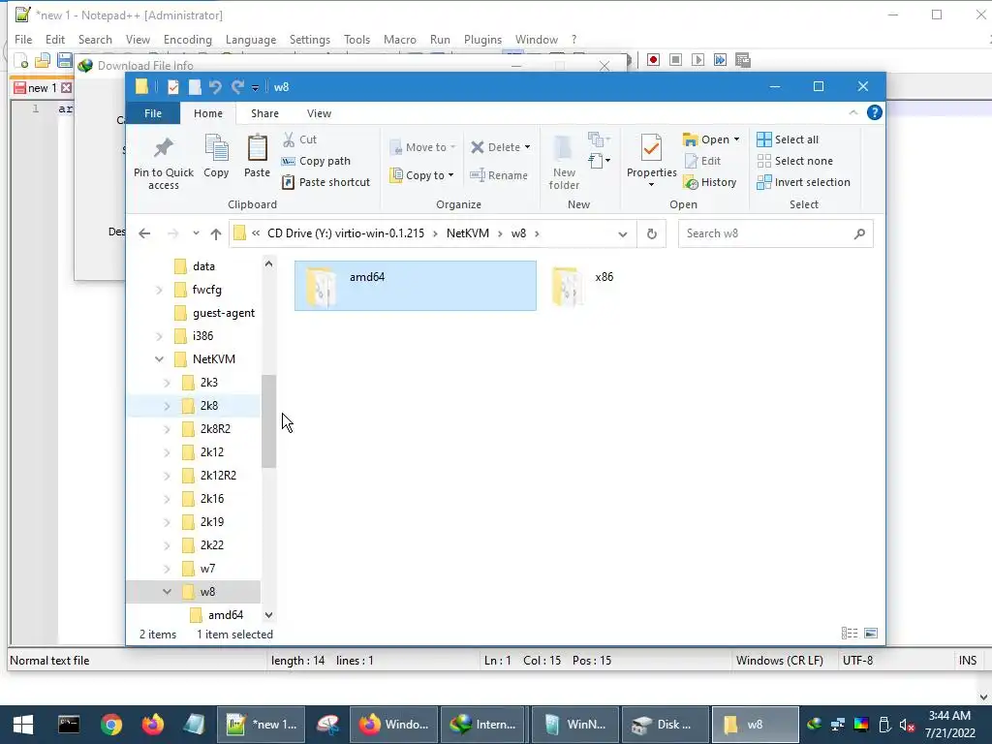The height and width of the screenshot is (744, 992).
Task: Close the new 1 tab in Notepad++
Action: 66,88
